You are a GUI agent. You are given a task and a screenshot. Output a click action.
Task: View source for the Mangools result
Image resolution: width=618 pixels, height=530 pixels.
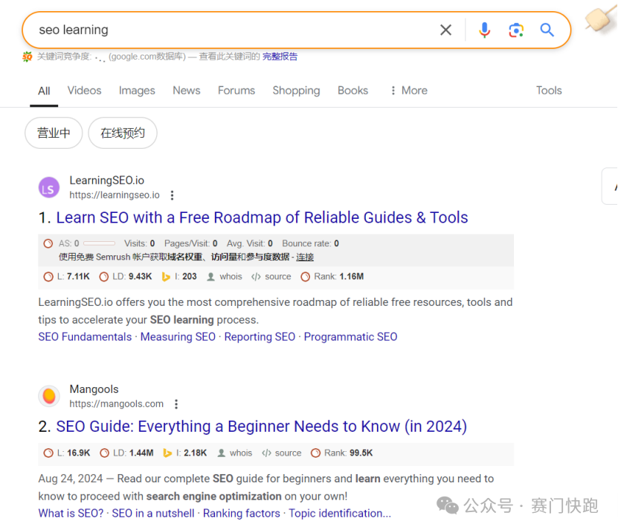[282, 453]
